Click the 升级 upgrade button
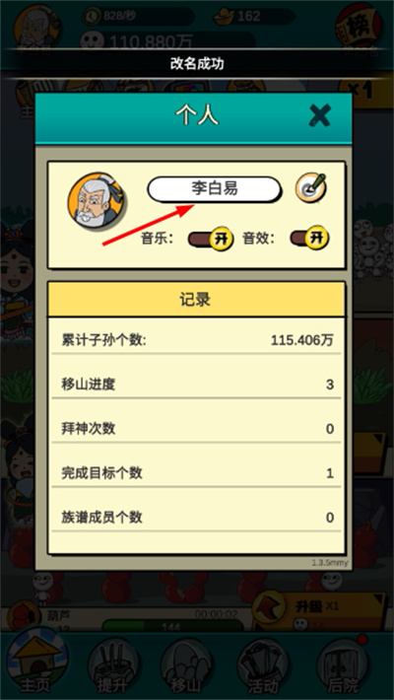This screenshot has height=700, width=394. (319, 611)
